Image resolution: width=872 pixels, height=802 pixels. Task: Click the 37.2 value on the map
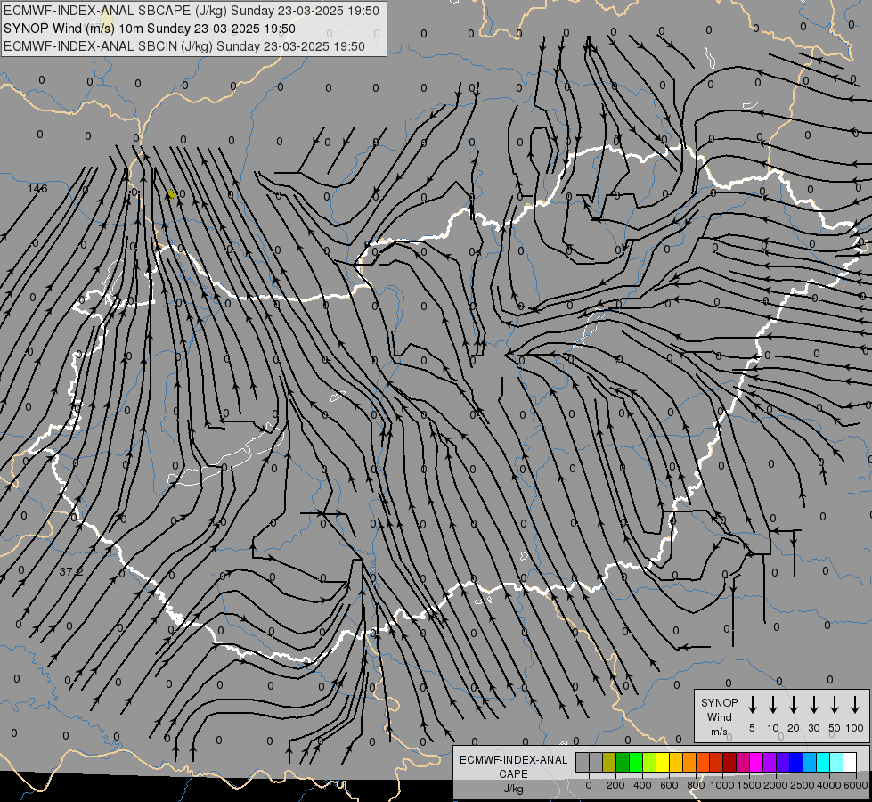(x=70, y=571)
